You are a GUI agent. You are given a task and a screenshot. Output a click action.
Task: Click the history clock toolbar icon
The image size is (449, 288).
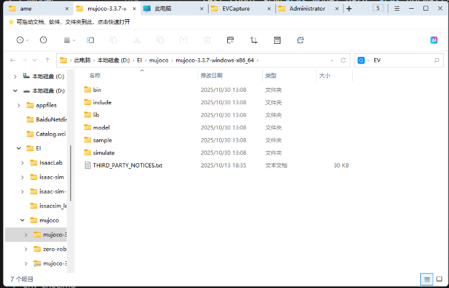(x=43, y=40)
